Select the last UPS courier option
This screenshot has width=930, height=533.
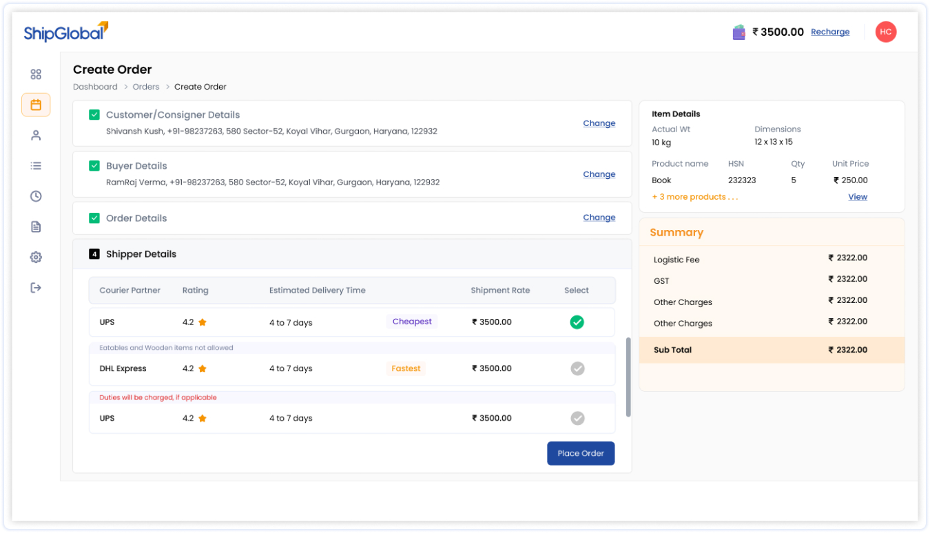pos(577,418)
